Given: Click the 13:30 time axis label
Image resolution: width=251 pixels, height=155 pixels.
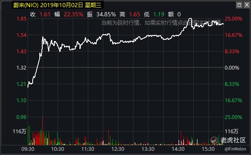Looking at the screenshot, I should point(148,149).
